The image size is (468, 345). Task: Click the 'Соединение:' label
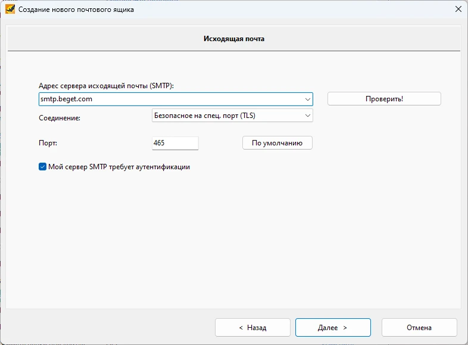point(60,118)
